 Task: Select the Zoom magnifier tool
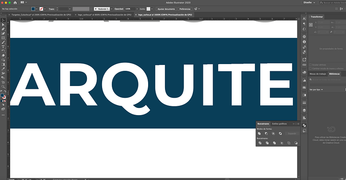[3, 86]
